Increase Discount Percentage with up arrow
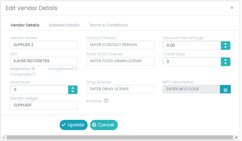 point(226,44)
